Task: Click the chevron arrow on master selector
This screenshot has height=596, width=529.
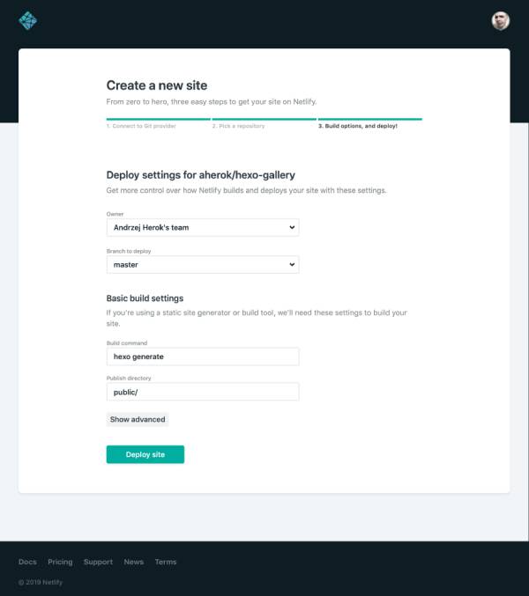Action: (292, 265)
